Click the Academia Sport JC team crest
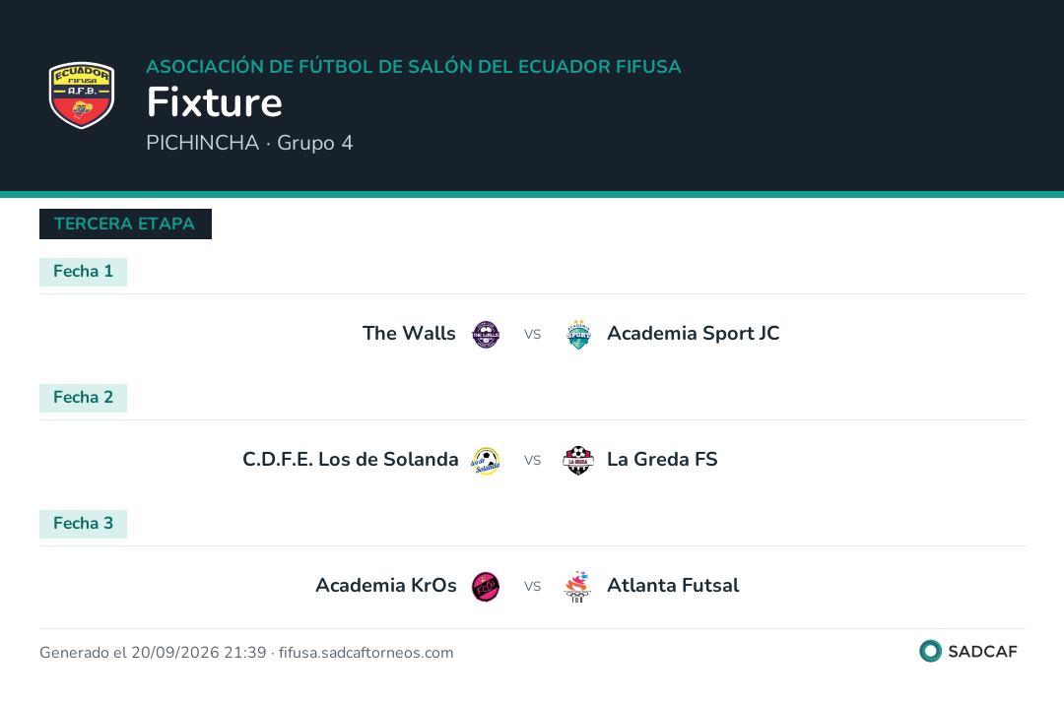 [578, 334]
